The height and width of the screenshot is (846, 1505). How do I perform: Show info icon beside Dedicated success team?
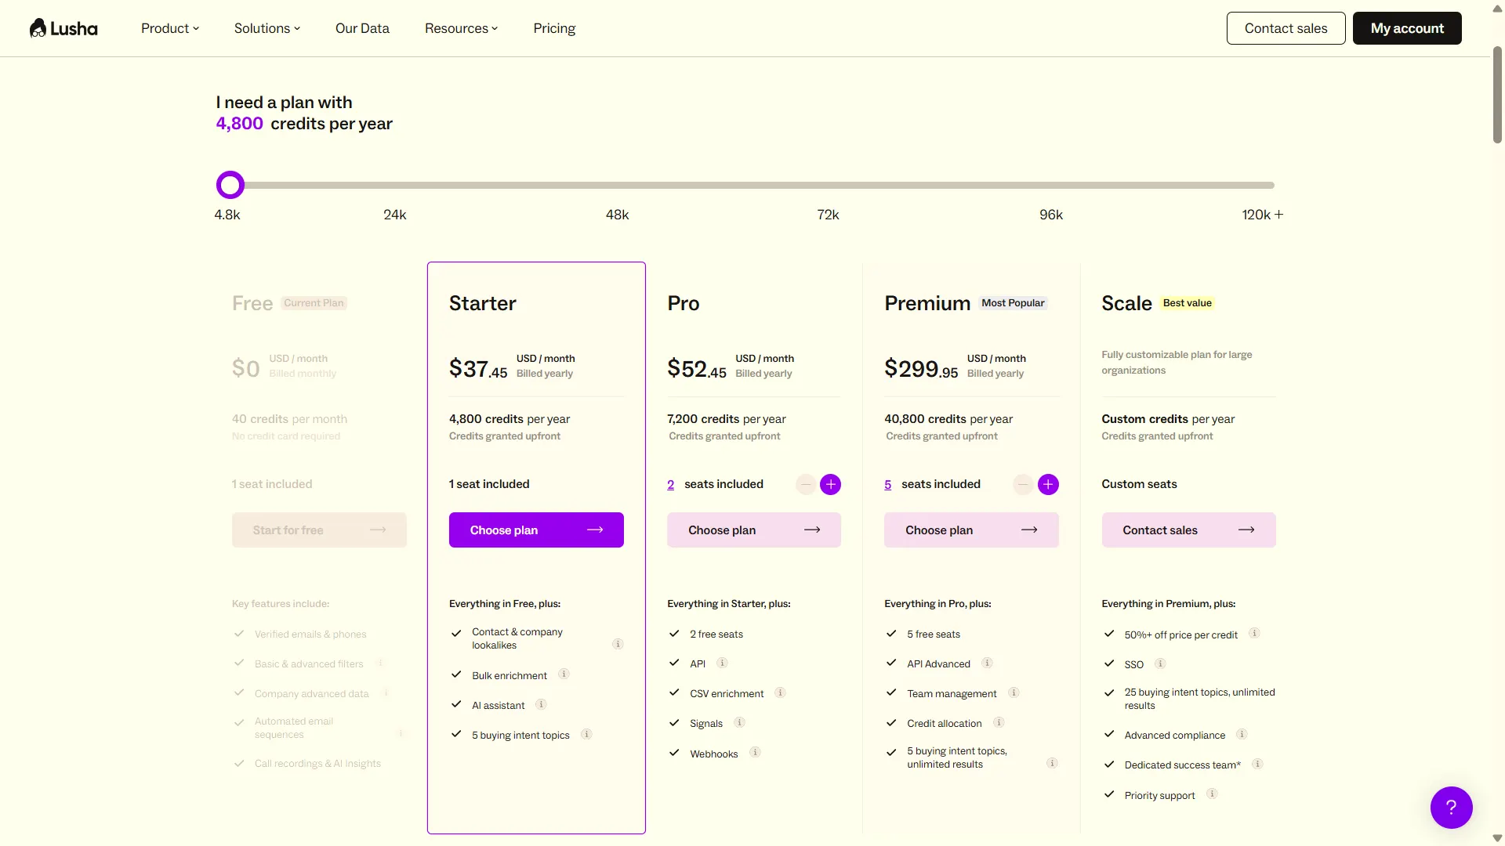[1257, 764]
